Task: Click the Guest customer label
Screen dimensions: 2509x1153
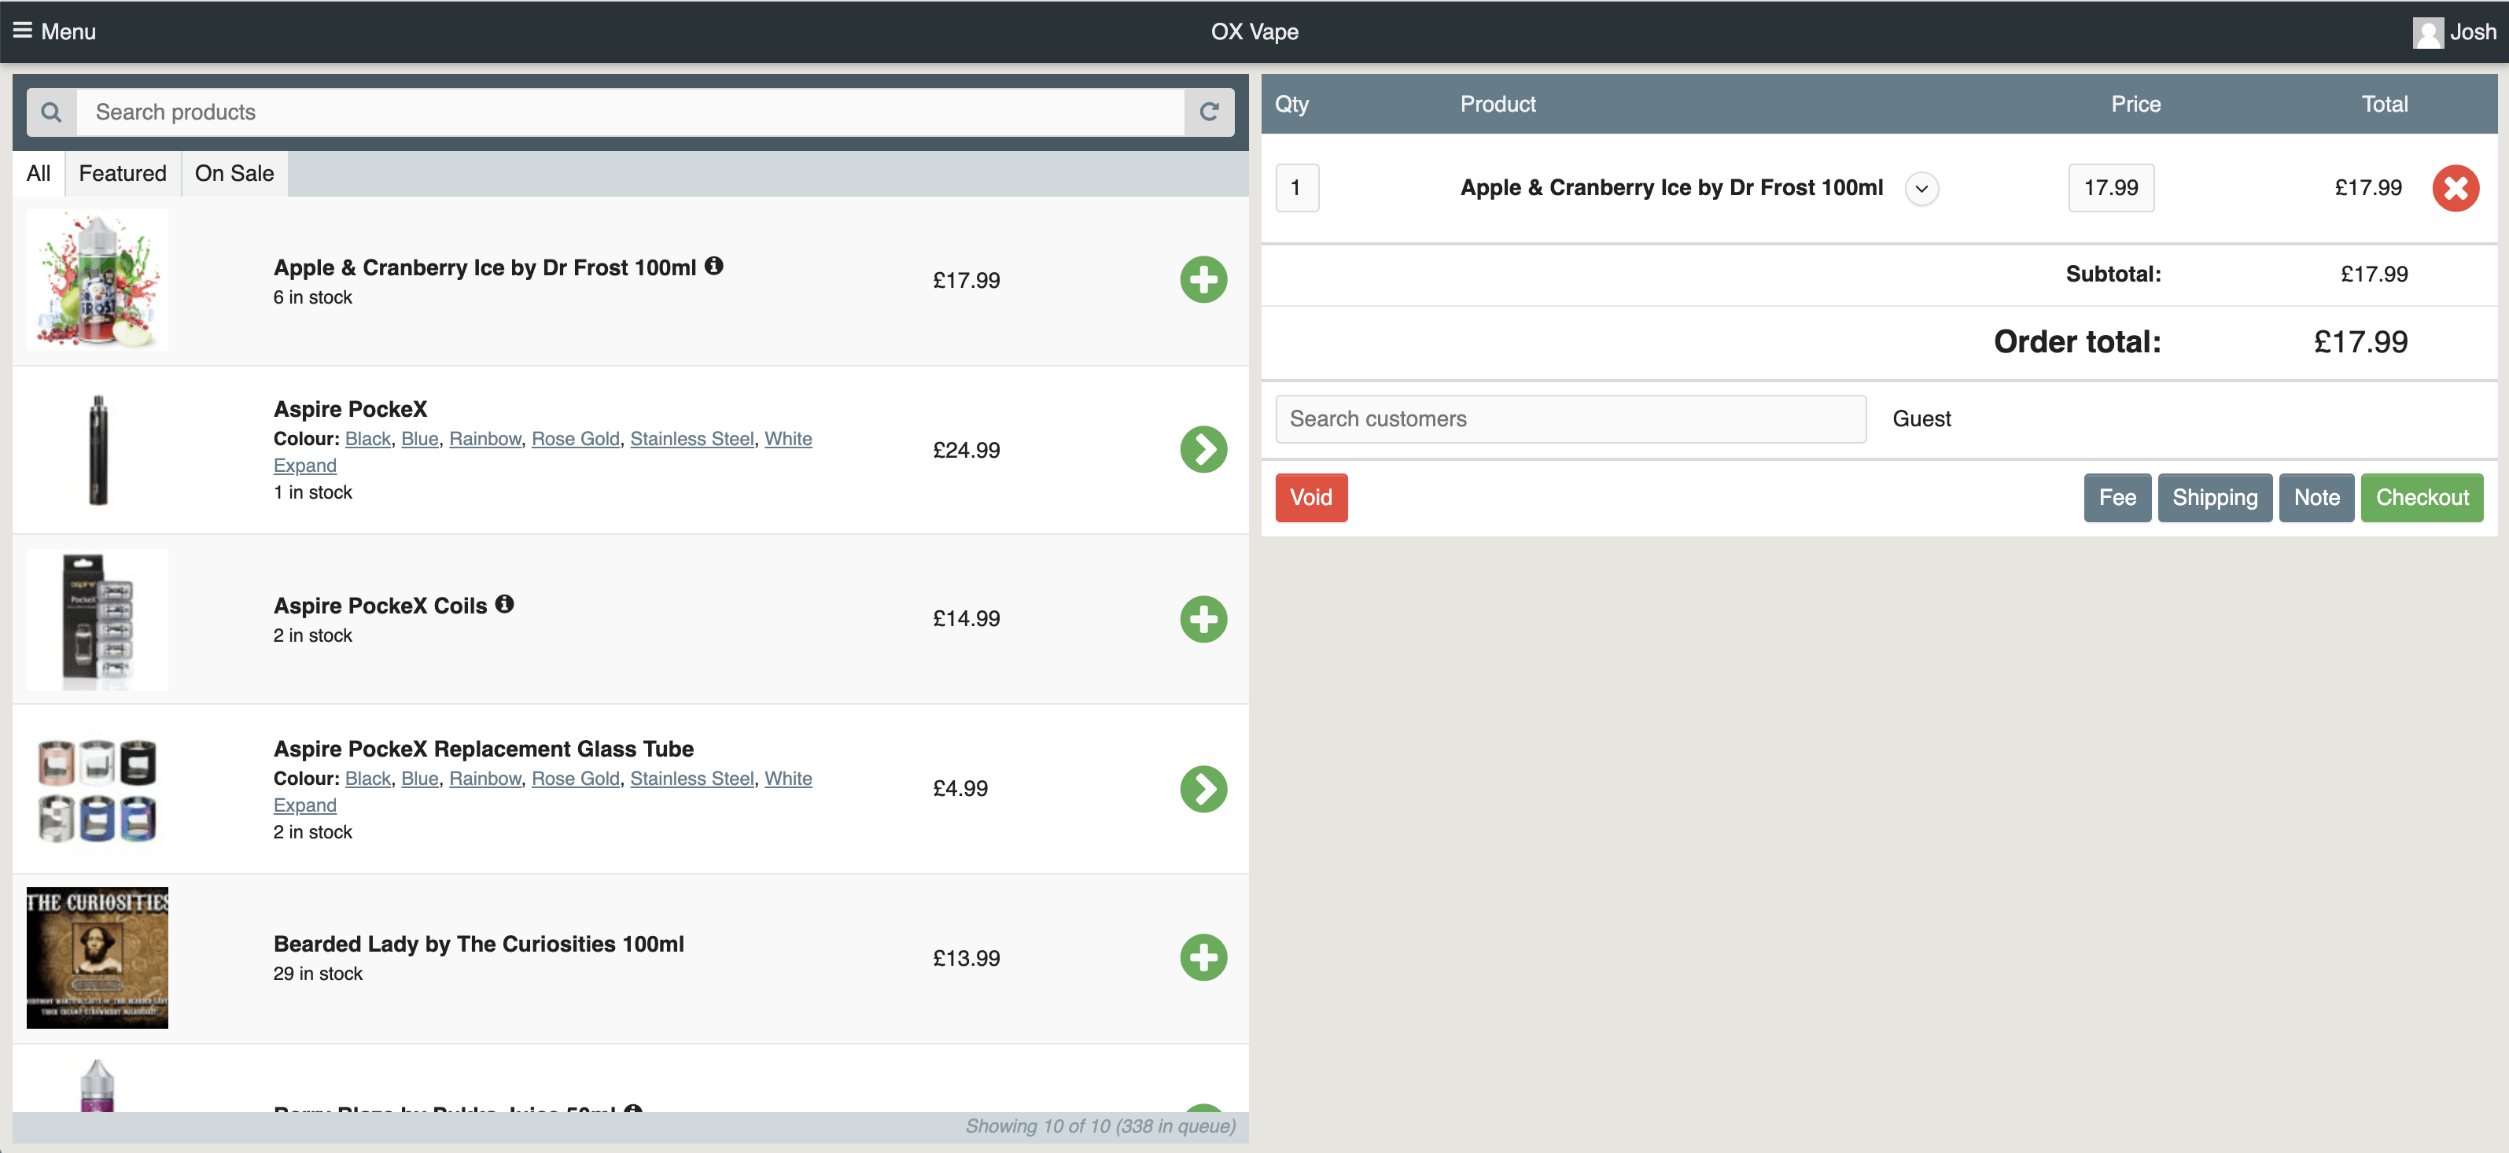Action: click(1921, 418)
